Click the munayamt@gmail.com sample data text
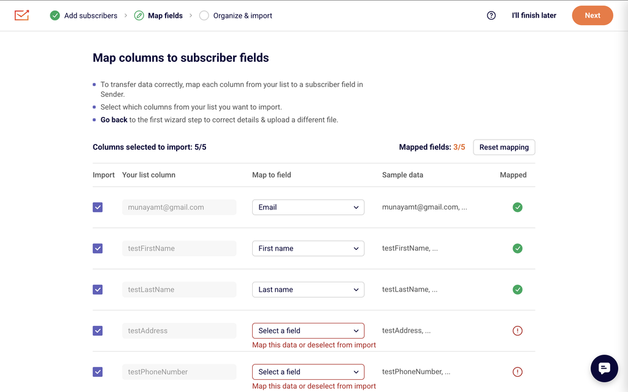The width and height of the screenshot is (628, 392). (424, 207)
